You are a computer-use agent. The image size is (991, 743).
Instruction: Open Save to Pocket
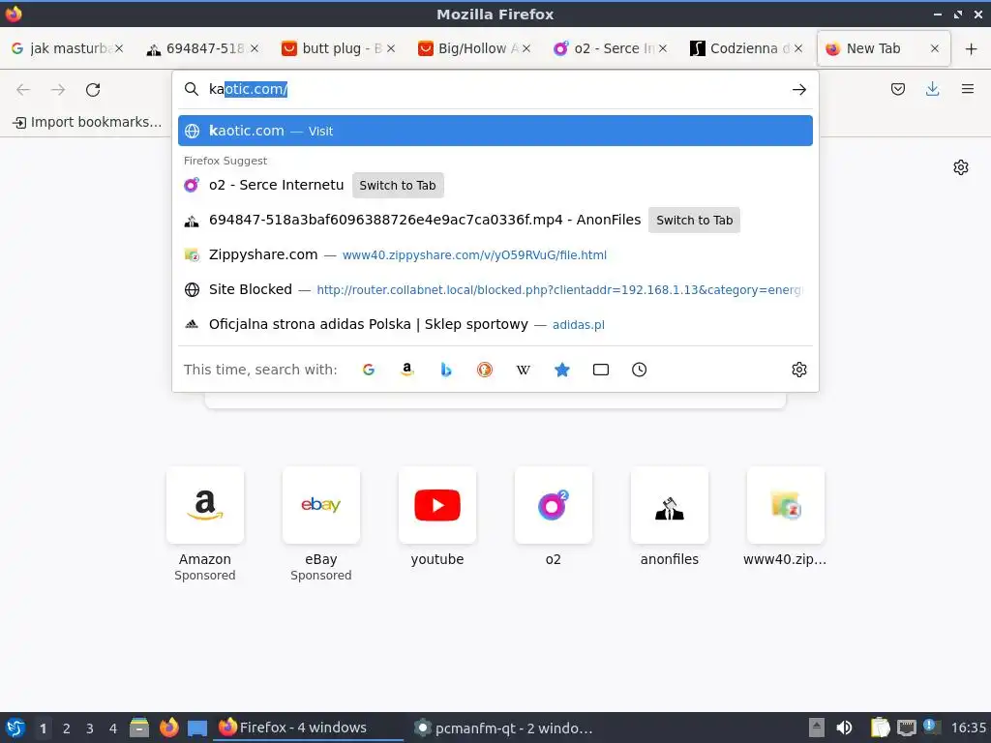(x=897, y=89)
